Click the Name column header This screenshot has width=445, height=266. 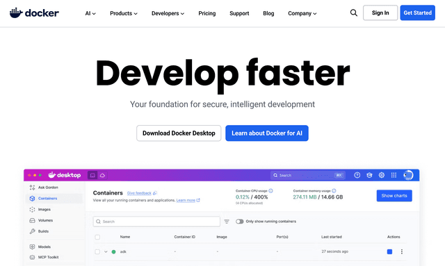coord(125,237)
